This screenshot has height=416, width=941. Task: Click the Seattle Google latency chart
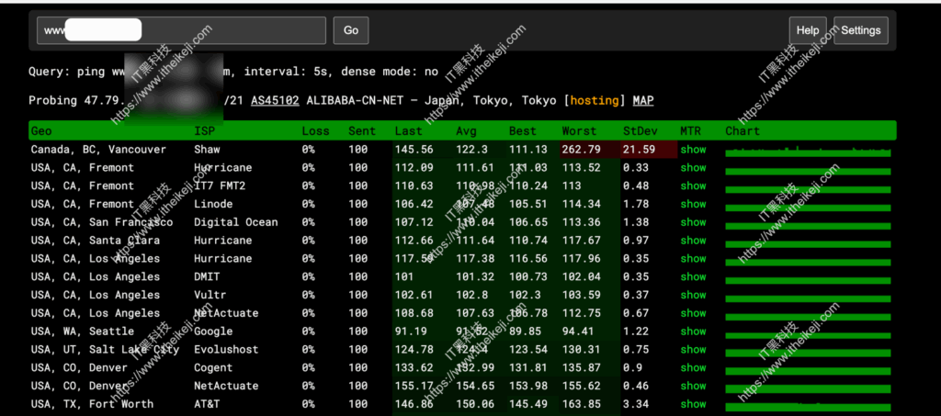[809, 334]
